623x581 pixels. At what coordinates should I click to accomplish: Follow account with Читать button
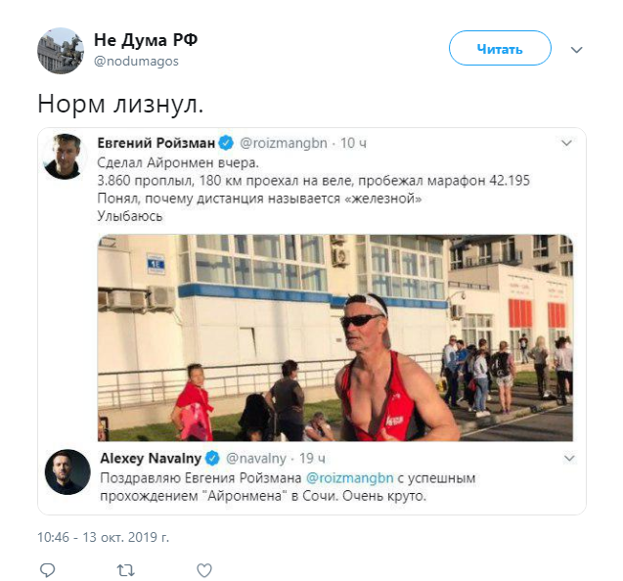[x=500, y=48]
